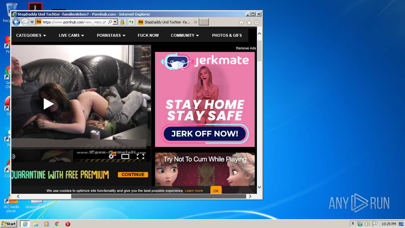This screenshot has width=405, height=228.
Task: Click the page scroll up arrow
Action: click(x=259, y=33)
